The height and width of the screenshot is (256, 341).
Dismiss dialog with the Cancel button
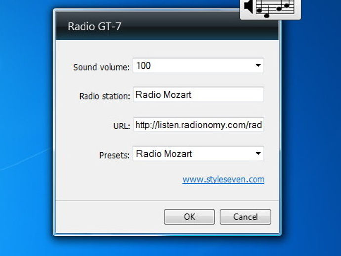click(x=246, y=217)
